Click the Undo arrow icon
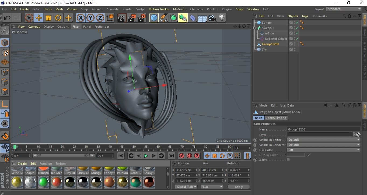 click(x=7, y=18)
